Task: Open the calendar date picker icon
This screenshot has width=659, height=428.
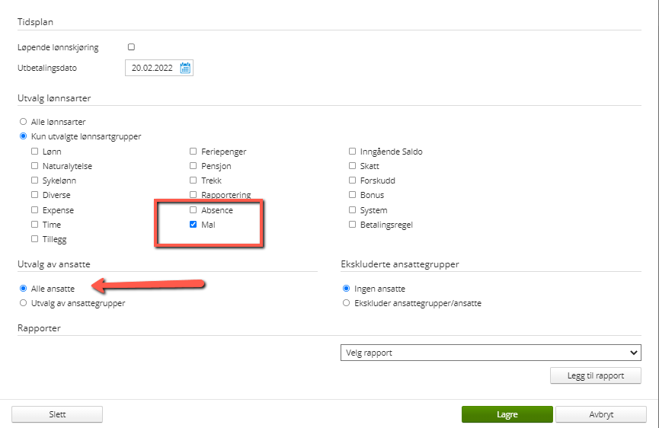Action: point(185,68)
